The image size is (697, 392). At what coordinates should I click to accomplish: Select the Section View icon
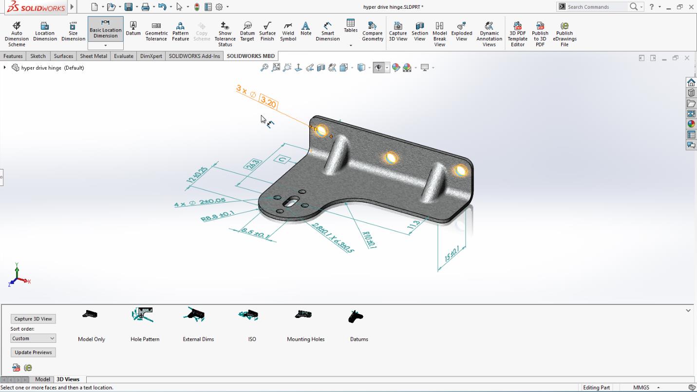pos(321,67)
